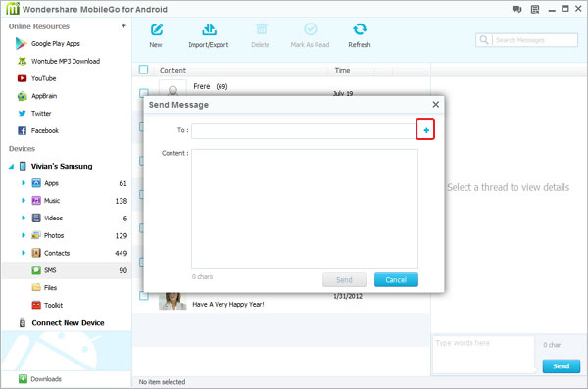Viewport: 588px width, 389px height.
Task: Click the magnifier icon in search box
Action: (x=484, y=40)
